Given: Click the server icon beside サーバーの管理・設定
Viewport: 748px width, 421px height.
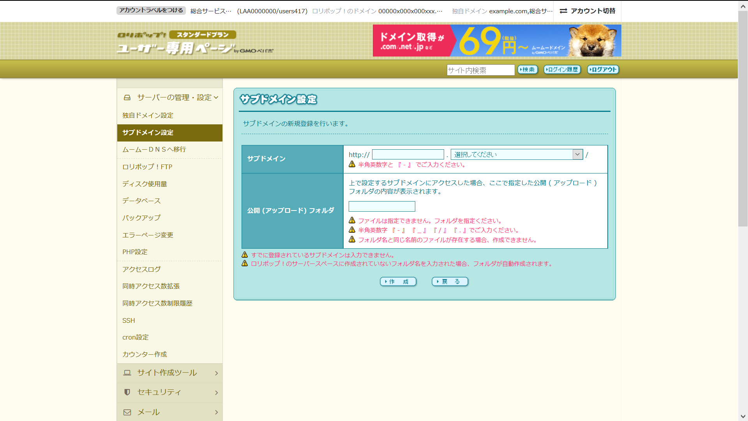Looking at the screenshot, I should pos(127,97).
